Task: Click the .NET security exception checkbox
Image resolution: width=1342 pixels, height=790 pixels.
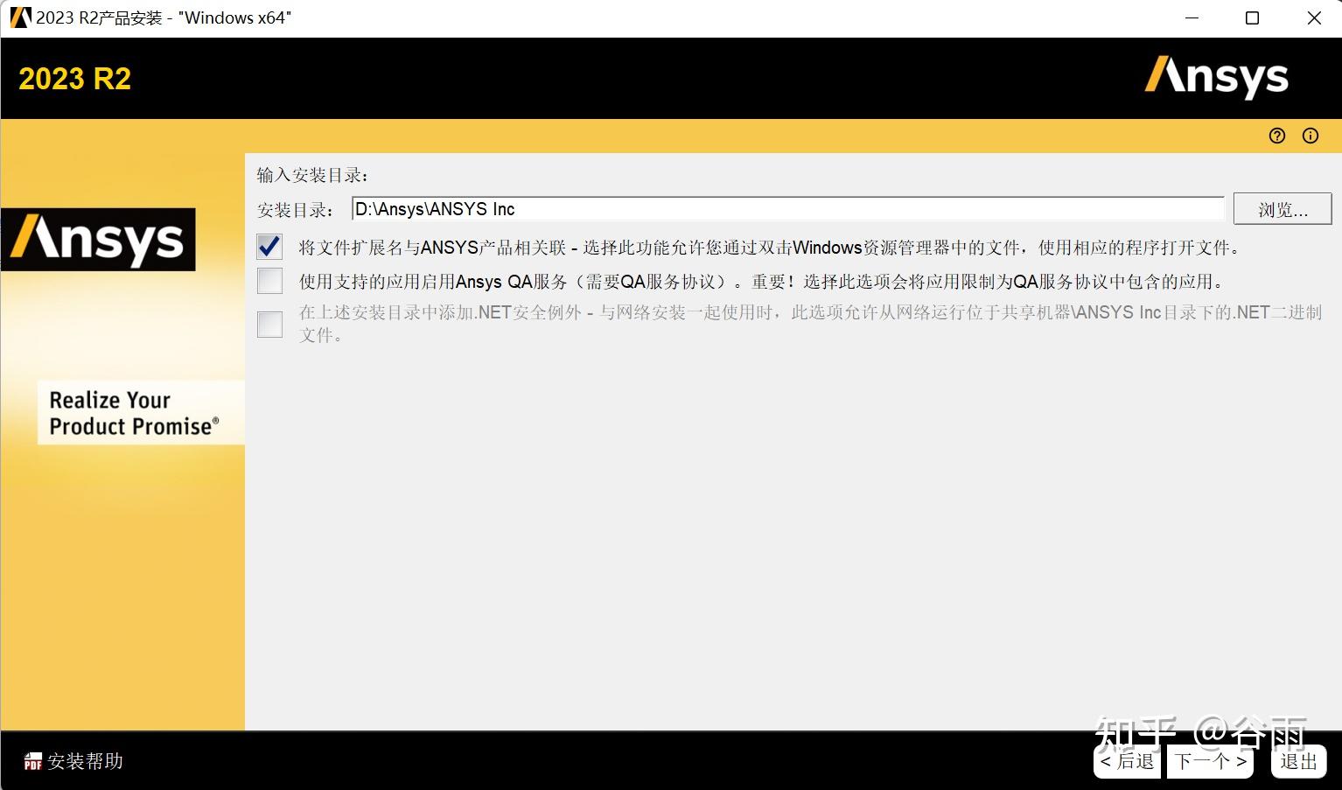Action: click(x=269, y=324)
